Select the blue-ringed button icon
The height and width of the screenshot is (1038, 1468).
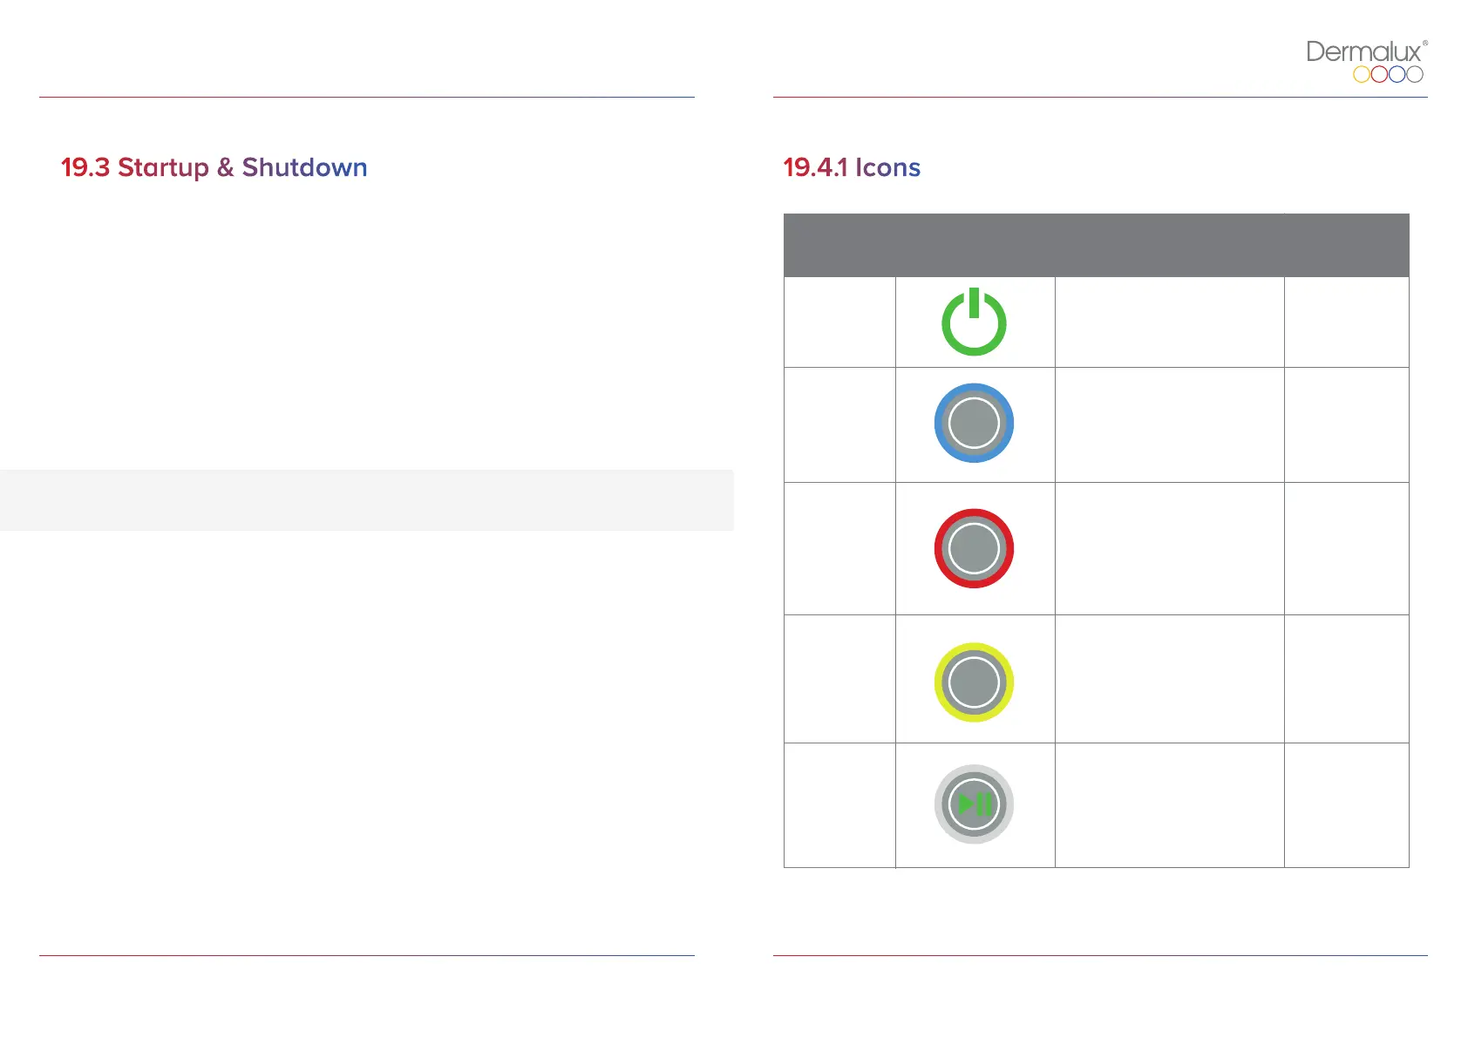click(974, 424)
